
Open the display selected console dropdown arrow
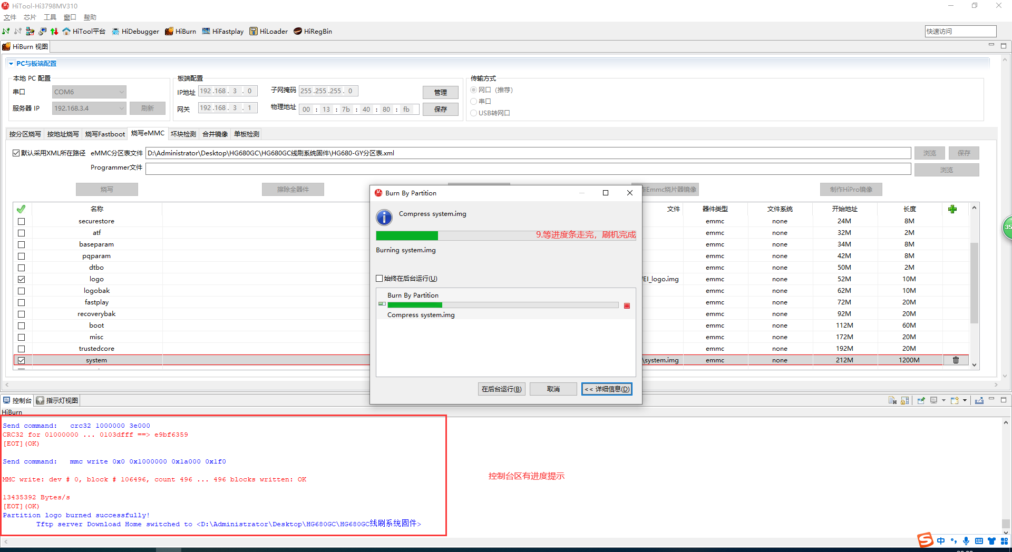pyautogui.click(x=943, y=401)
